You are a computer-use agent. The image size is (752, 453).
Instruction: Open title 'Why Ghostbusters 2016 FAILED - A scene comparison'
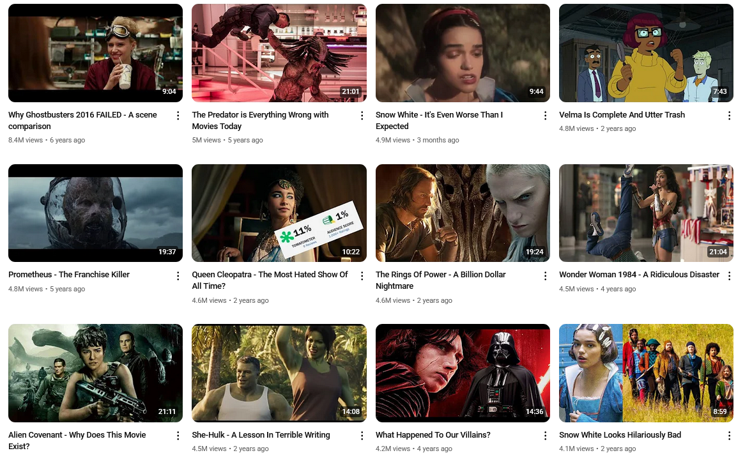click(x=82, y=120)
